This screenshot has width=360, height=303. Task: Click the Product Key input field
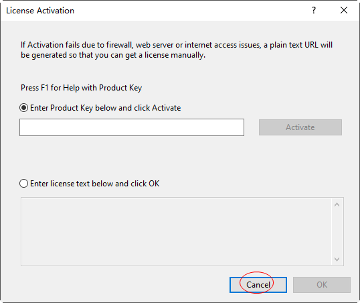coord(132,127)
